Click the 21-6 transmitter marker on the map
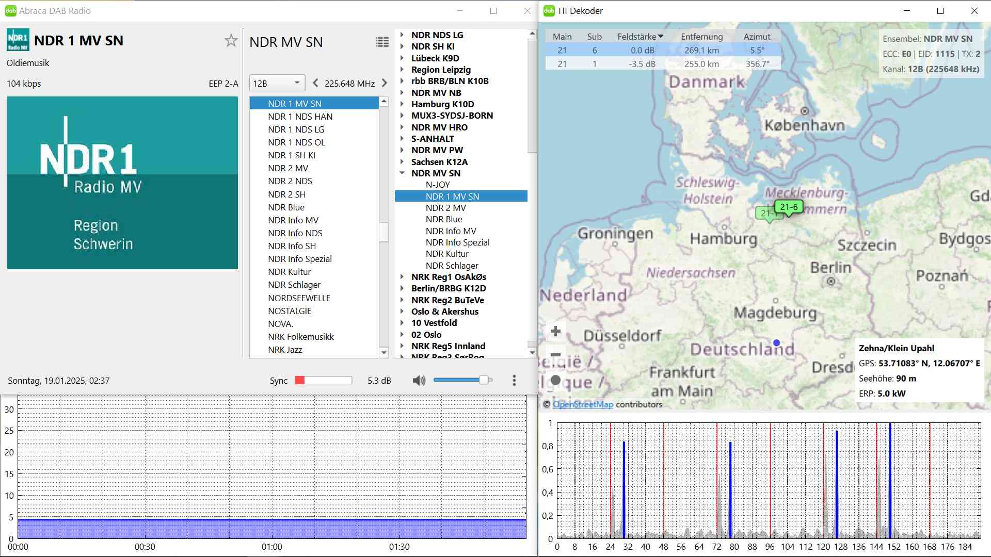The width and height of the screenshot is (991, 557). [789, 207]
